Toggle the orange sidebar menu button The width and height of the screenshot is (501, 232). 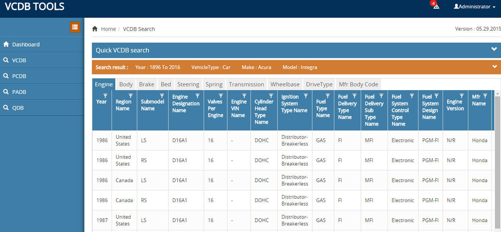(75, 27)
